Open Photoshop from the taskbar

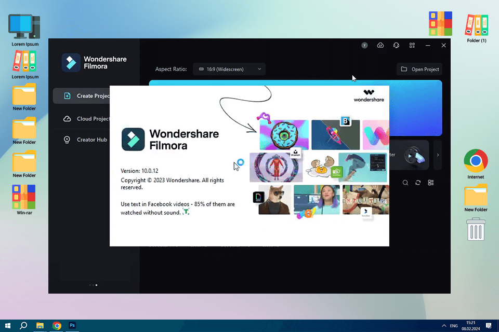coord(72,326)
